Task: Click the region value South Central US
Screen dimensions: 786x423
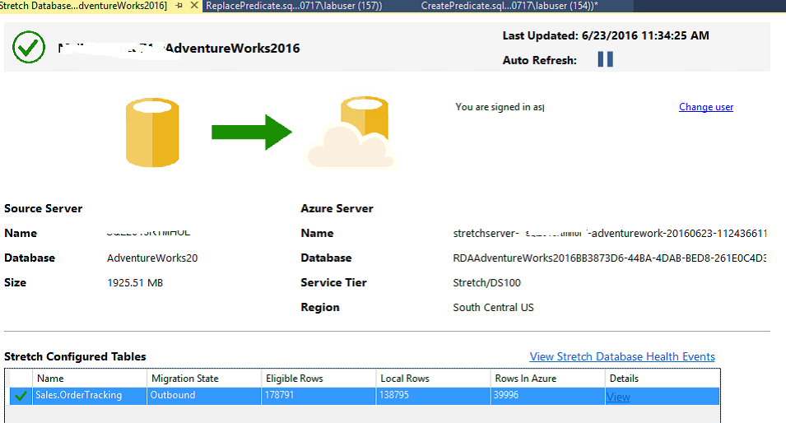Action: (493, 307)
